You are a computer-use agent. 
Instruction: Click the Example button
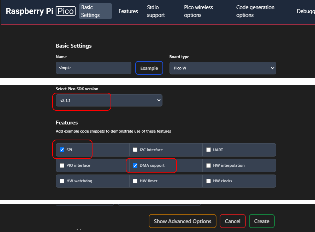[x=149, y=68]
